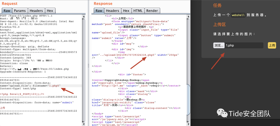Click div id="msg" line in response
This screenshot has width=280, height=126.
[123, 44]
